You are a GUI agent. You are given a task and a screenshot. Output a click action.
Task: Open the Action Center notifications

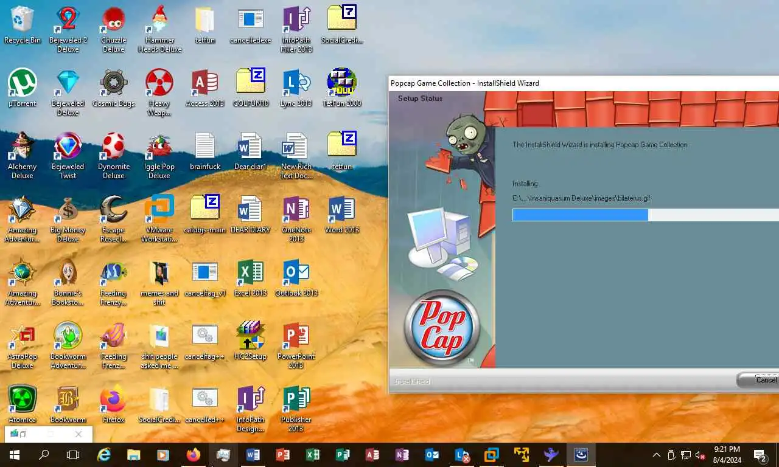(x=761, y=455)
